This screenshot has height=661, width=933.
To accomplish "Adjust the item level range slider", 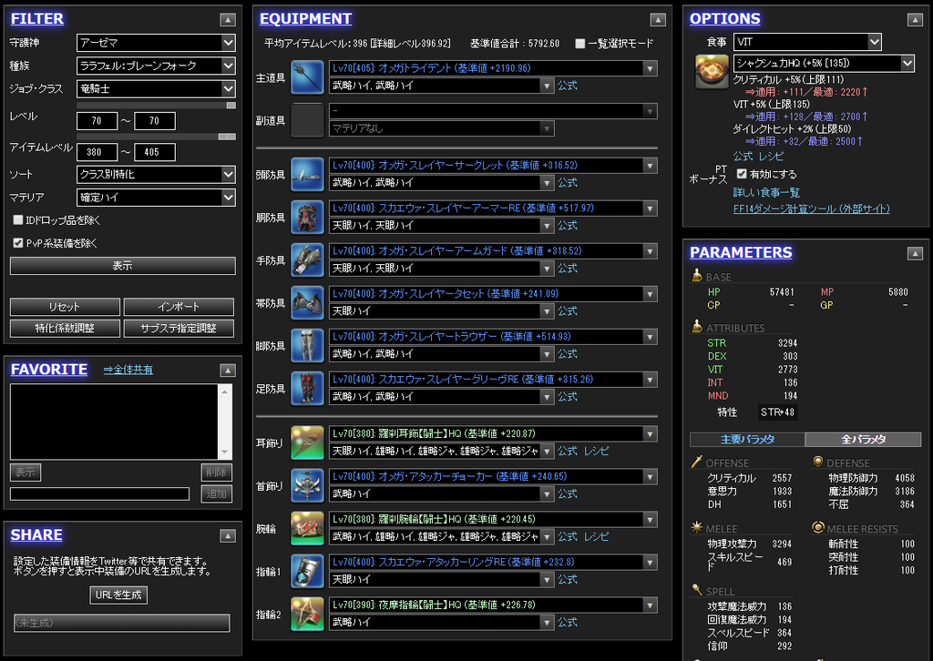I will [x=156, y=137].
